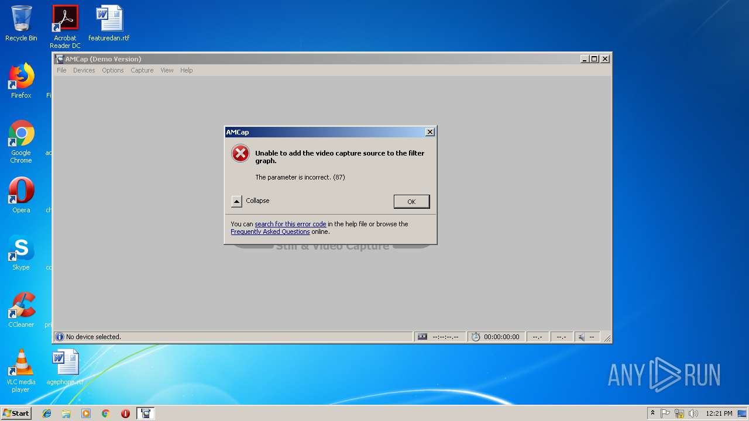749x421 pixels.
Task: Open Windows Media Player from the taskbar
Action: [x=86, y=413]
